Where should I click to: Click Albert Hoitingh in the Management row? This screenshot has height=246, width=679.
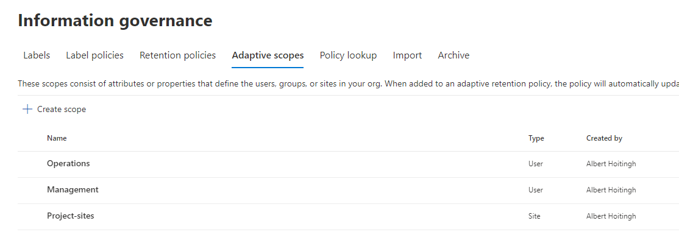coord(611,190)
